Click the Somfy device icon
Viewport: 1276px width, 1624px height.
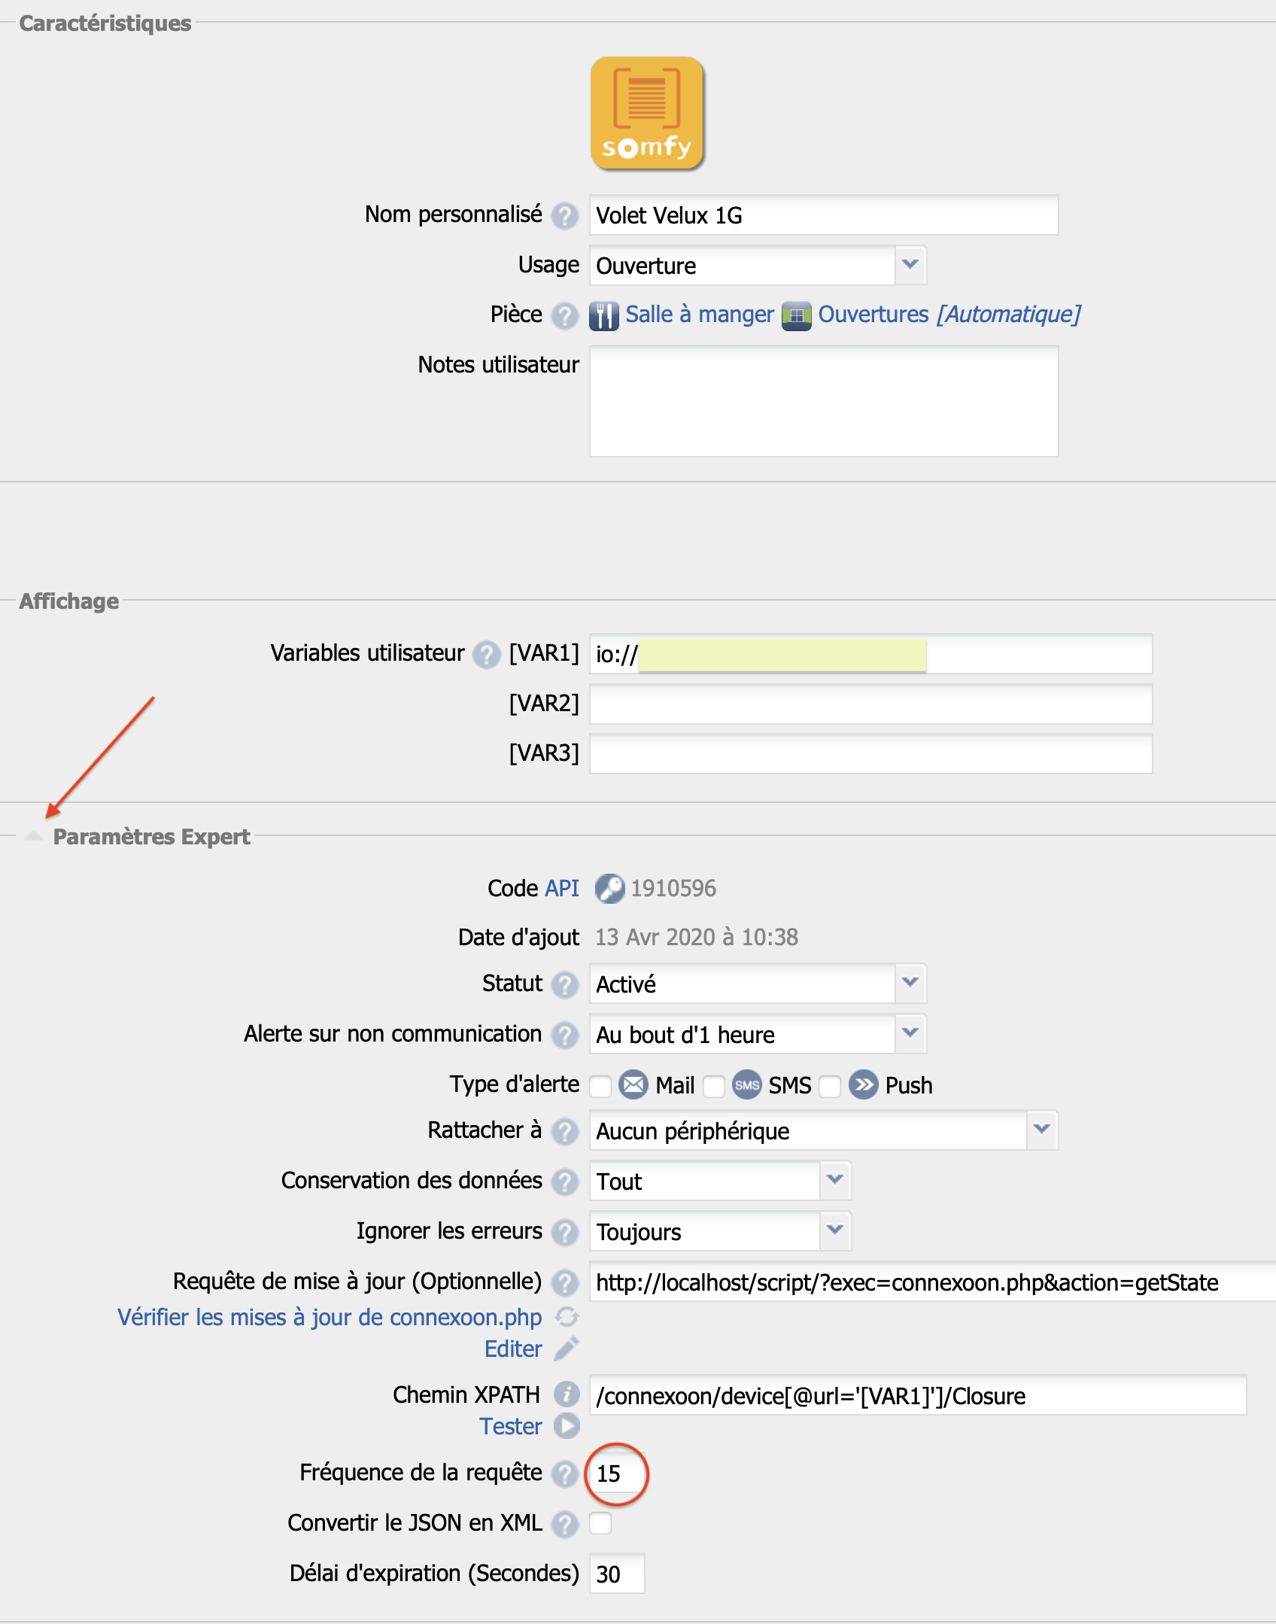click(x=647, y=113)
